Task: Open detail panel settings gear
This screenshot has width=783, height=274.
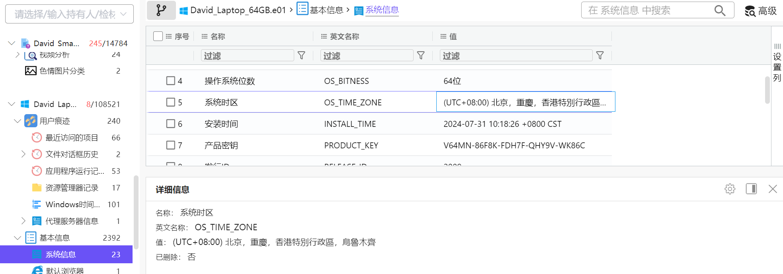Action: 730,189
